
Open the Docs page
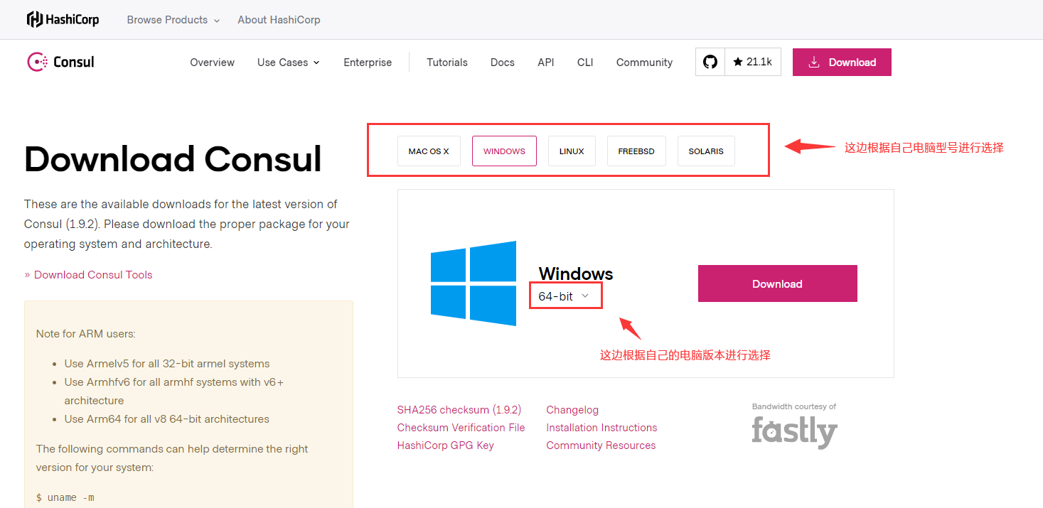503,63
